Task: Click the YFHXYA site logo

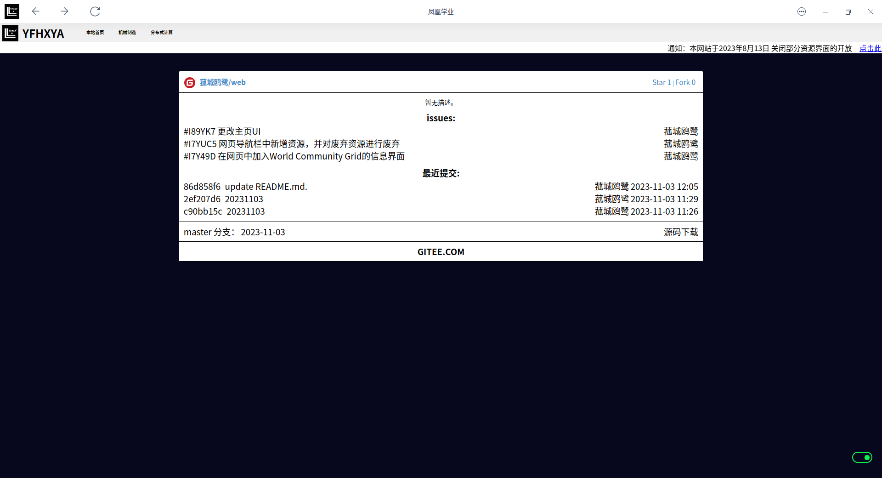Action: click(34, 34)
